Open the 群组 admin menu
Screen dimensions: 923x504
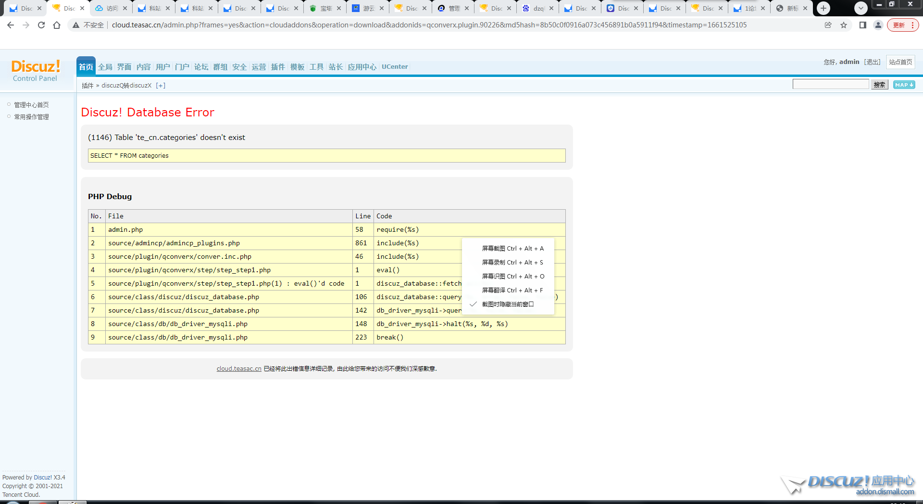[x=221, y=67]
